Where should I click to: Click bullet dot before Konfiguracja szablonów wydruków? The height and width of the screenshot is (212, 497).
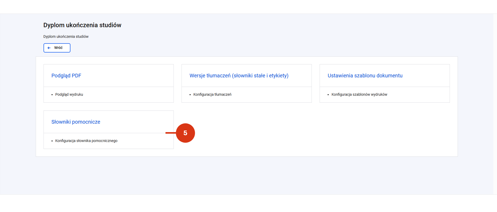point(328,95)
